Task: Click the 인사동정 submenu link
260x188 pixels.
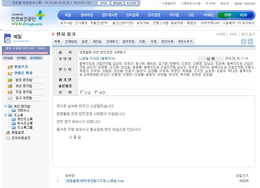Action: (81, 23)
